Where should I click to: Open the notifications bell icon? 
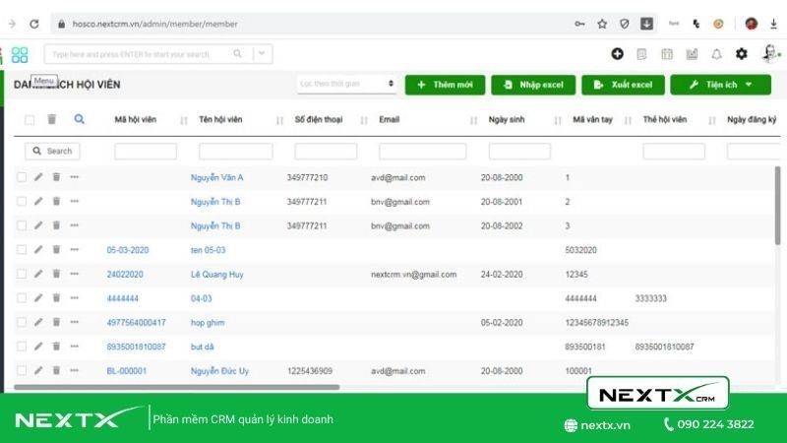[717, 54]
